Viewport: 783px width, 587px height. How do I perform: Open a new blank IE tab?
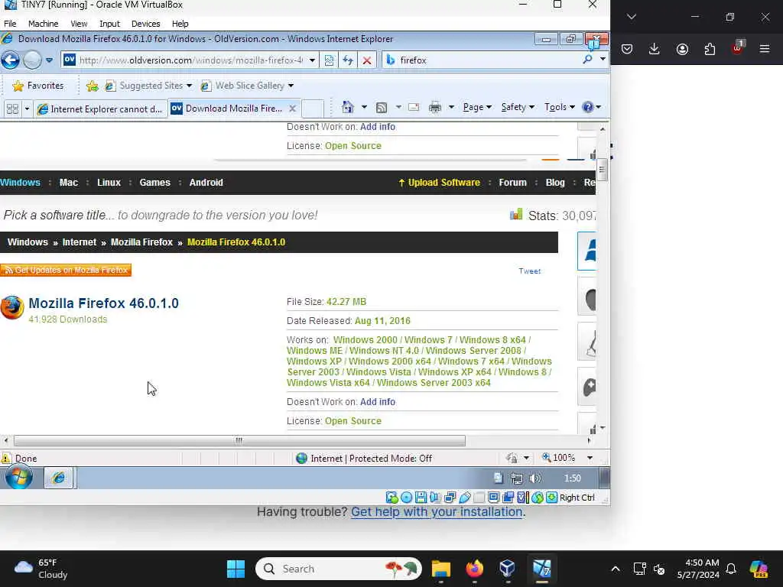[x=313, y=109]
